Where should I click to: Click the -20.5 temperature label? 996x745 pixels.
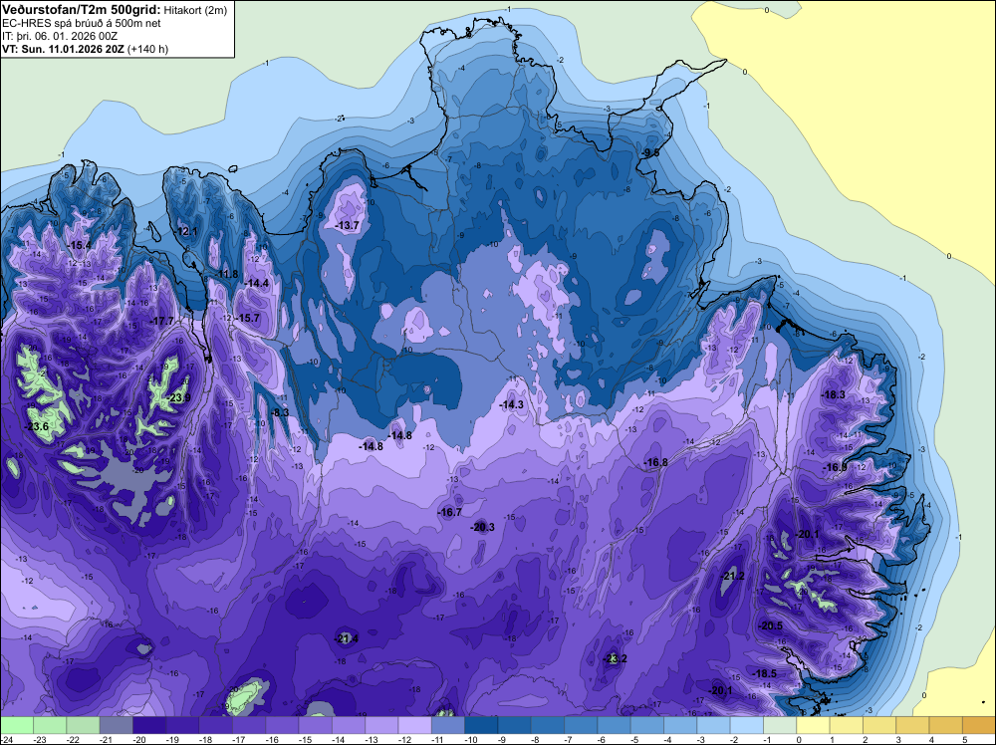tap(770, 625)
